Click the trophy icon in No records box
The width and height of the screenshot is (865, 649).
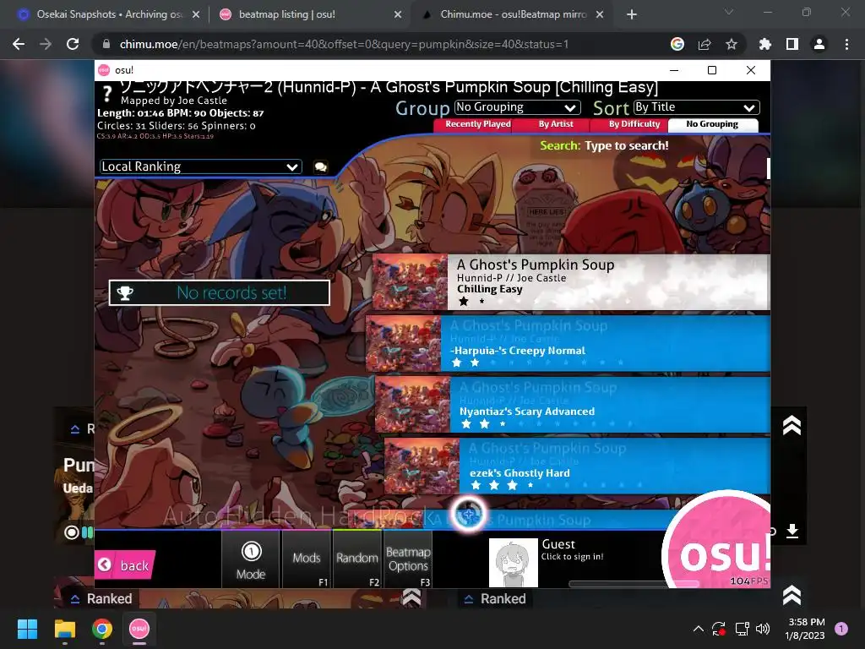click(x=125, y=292)
